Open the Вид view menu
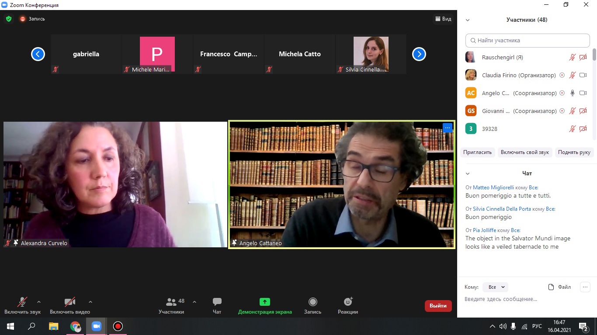 tap(443, 19)
